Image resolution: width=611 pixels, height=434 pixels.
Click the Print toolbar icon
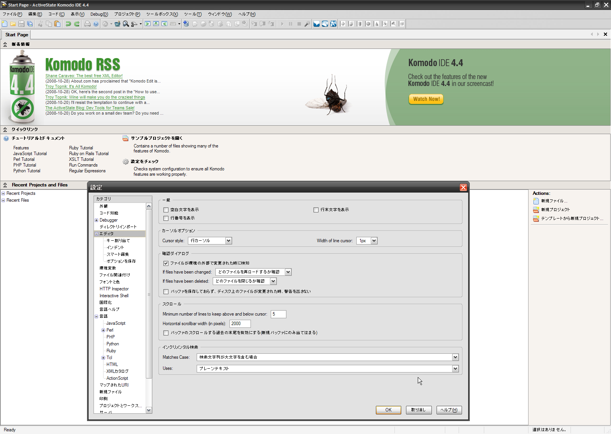pyautogui.click(x=87, y=24)
